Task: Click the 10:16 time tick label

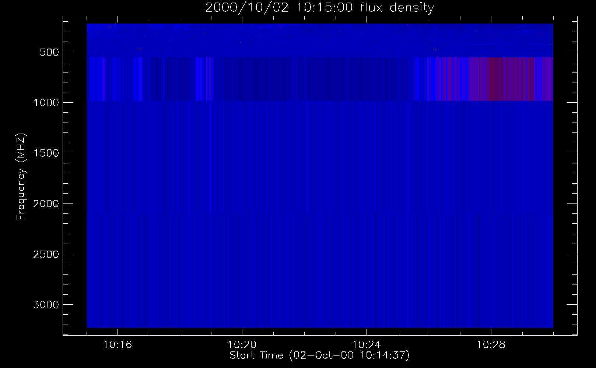Action: tap(118, 345)
